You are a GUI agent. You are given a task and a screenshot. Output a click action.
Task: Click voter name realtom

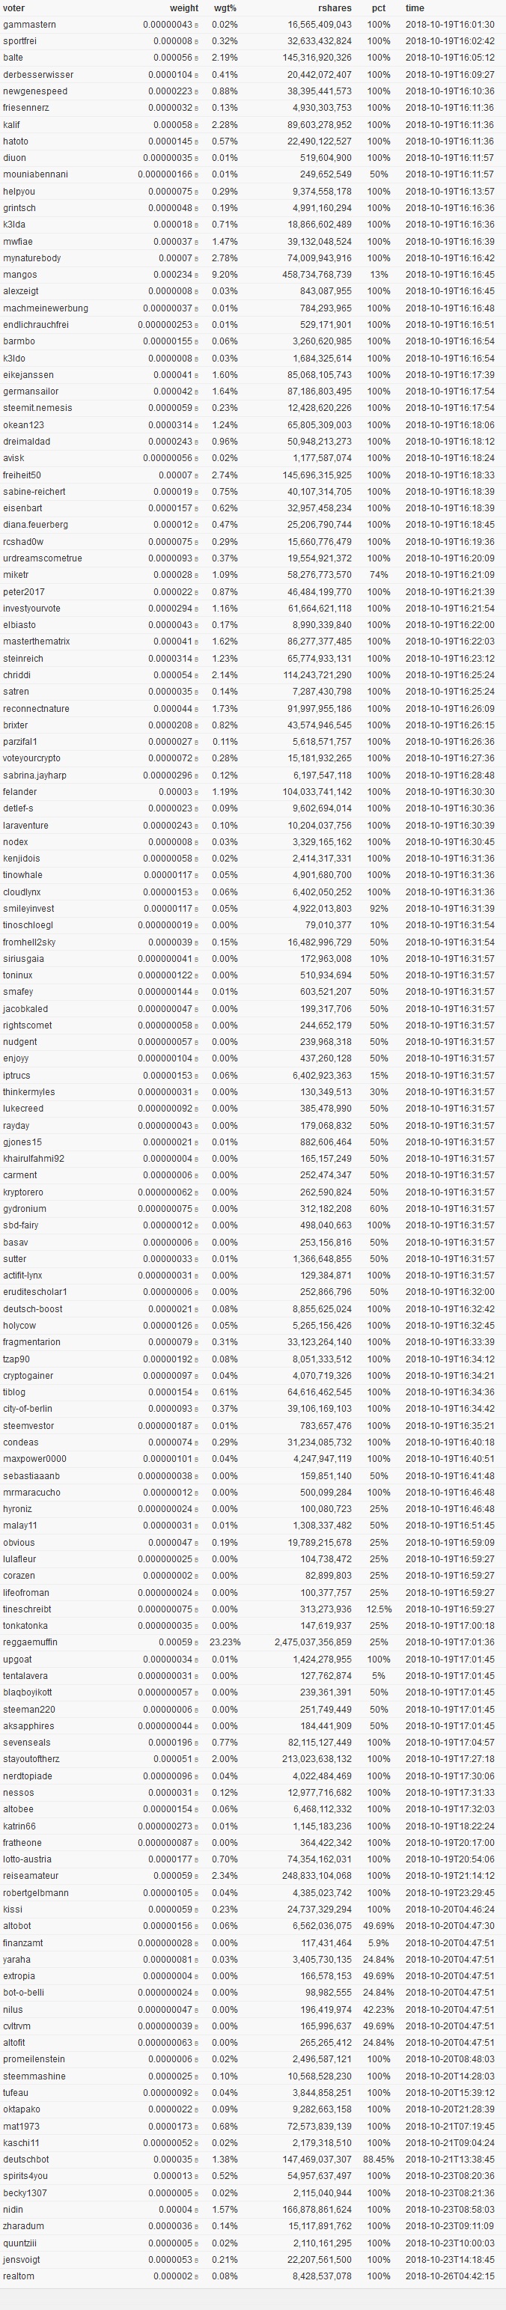pyautogui.click(x=18, y=2276)
